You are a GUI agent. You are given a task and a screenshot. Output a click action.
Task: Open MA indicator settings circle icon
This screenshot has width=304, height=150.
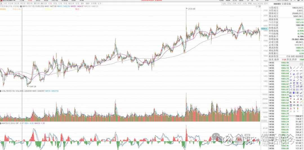click(21, 6)
